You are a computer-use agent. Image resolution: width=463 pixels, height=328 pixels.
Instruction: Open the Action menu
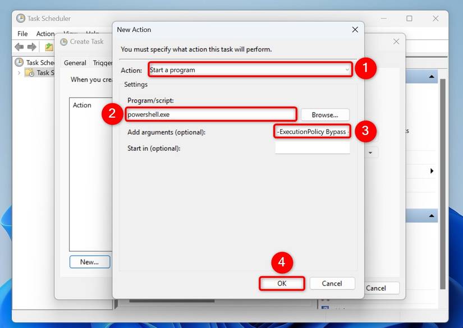click(x=45, y=34)
